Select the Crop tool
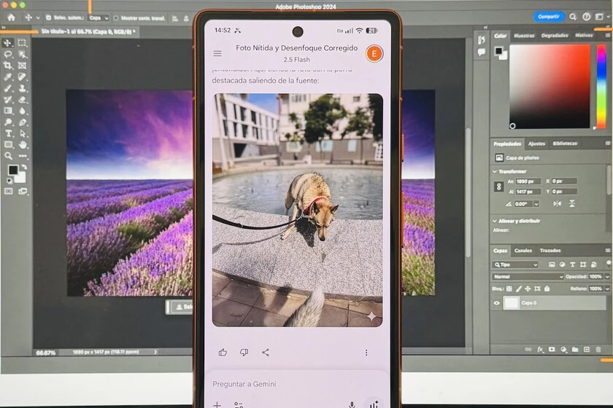The image size is (613, 408). click(8, 66)
